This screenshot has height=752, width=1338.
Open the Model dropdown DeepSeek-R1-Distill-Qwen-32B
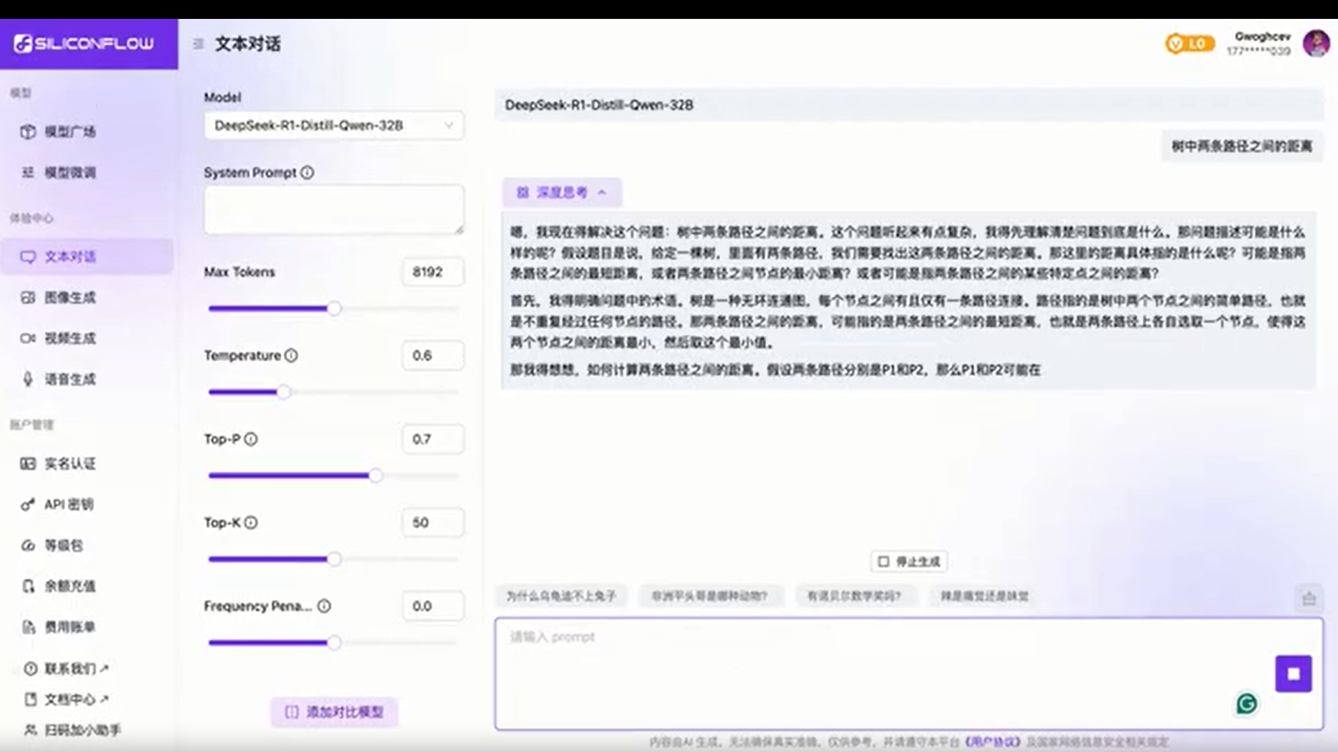point(334,125)
